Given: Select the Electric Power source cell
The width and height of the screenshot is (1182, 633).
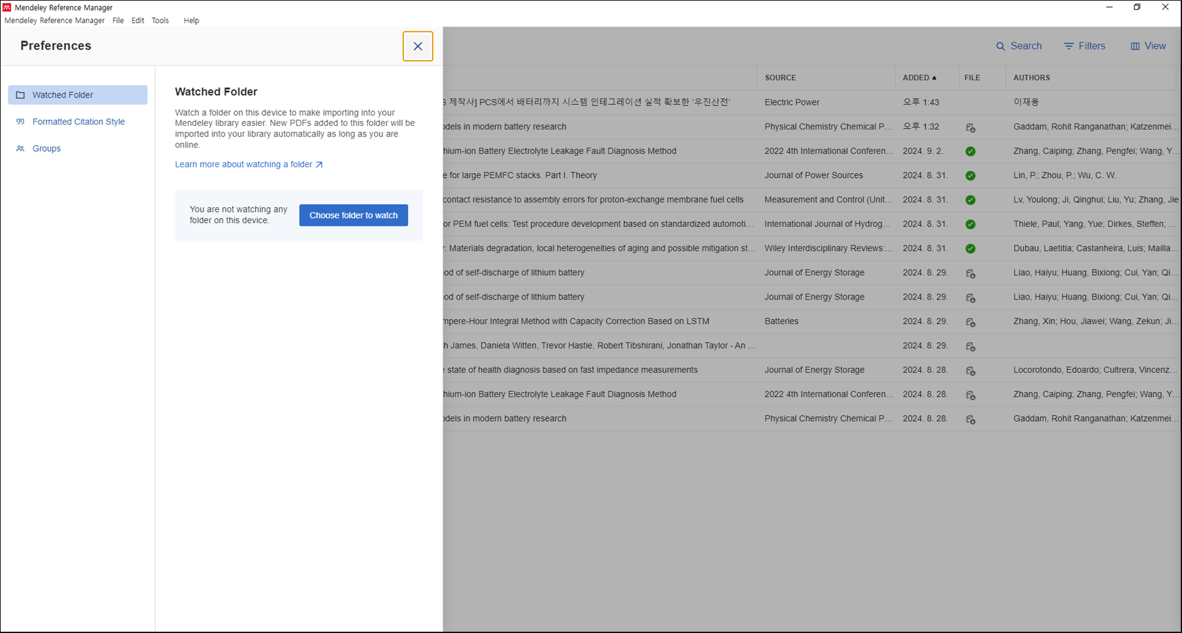Looking at the screenshot, I should click(792, 102).
